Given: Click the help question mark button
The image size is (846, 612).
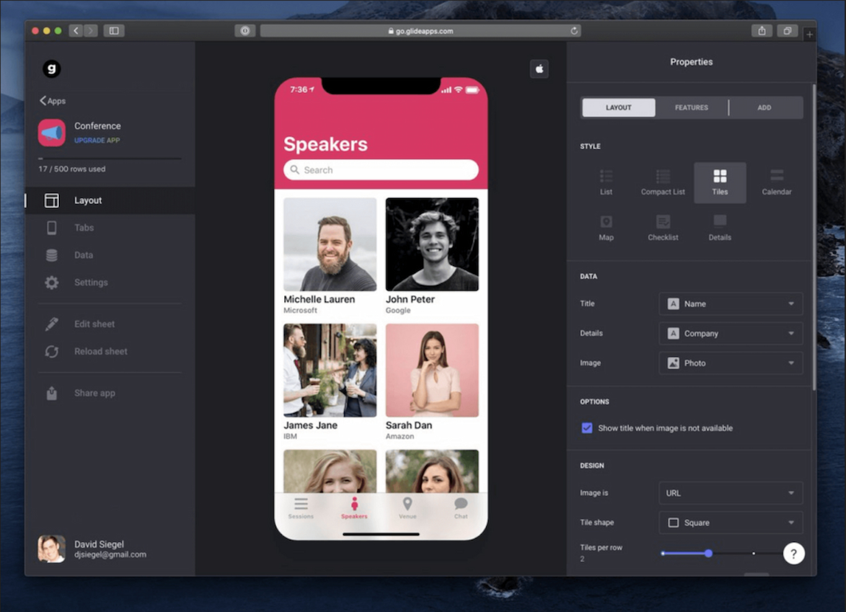Looking at the screenshot, I should pos(793,553).
